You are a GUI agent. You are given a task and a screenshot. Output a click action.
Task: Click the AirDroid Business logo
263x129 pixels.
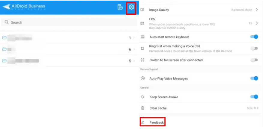click(24, 7)
